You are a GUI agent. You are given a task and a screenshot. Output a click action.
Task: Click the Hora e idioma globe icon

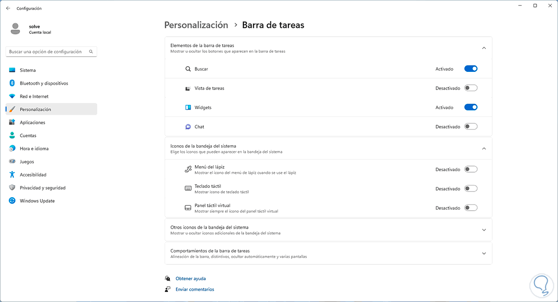(12, 149)
